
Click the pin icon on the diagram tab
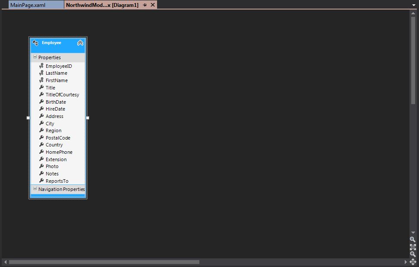[x=145, y=5]
